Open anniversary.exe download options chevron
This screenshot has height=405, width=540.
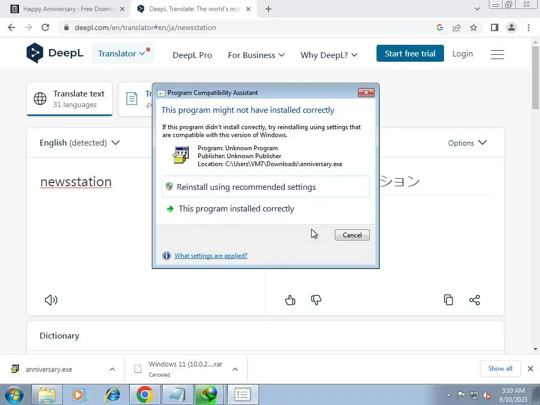point(112,369)
